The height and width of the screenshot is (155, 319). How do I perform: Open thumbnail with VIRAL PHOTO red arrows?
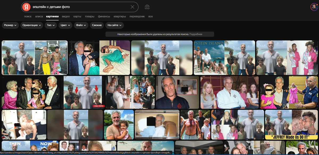coord(83,92)
